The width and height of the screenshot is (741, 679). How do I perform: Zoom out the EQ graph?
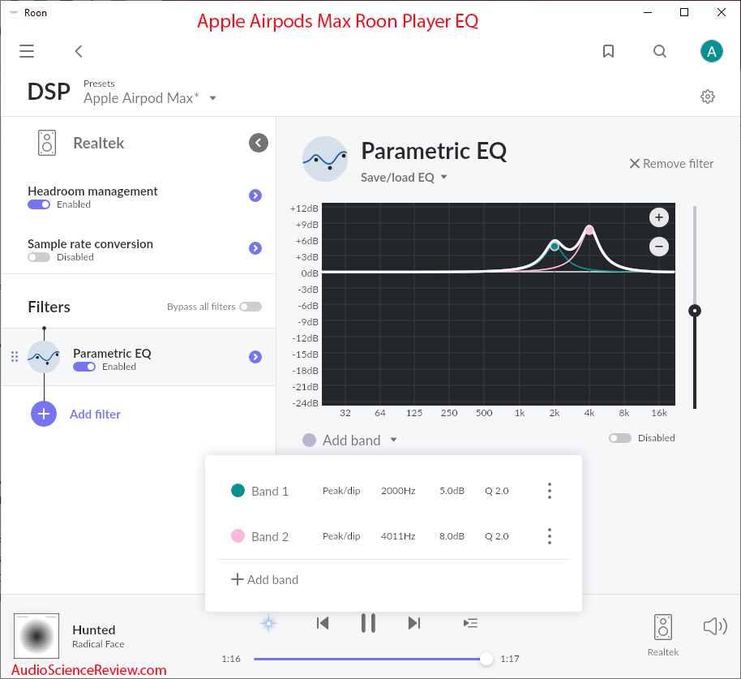click(659, 247)
